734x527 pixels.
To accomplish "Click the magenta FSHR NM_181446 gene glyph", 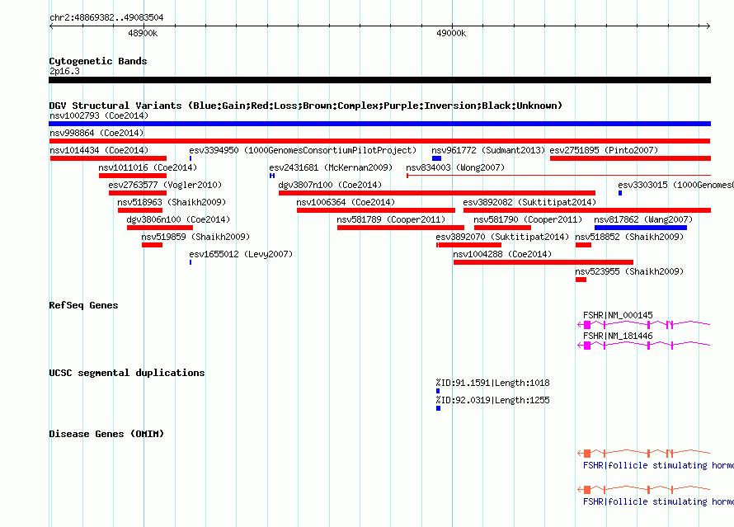I will pos(643,345).
